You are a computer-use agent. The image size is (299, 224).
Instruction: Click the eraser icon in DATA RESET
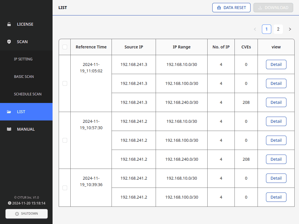219,8
